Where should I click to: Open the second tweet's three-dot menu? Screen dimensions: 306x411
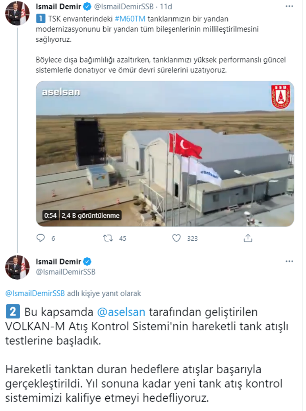tap(289, 261)
